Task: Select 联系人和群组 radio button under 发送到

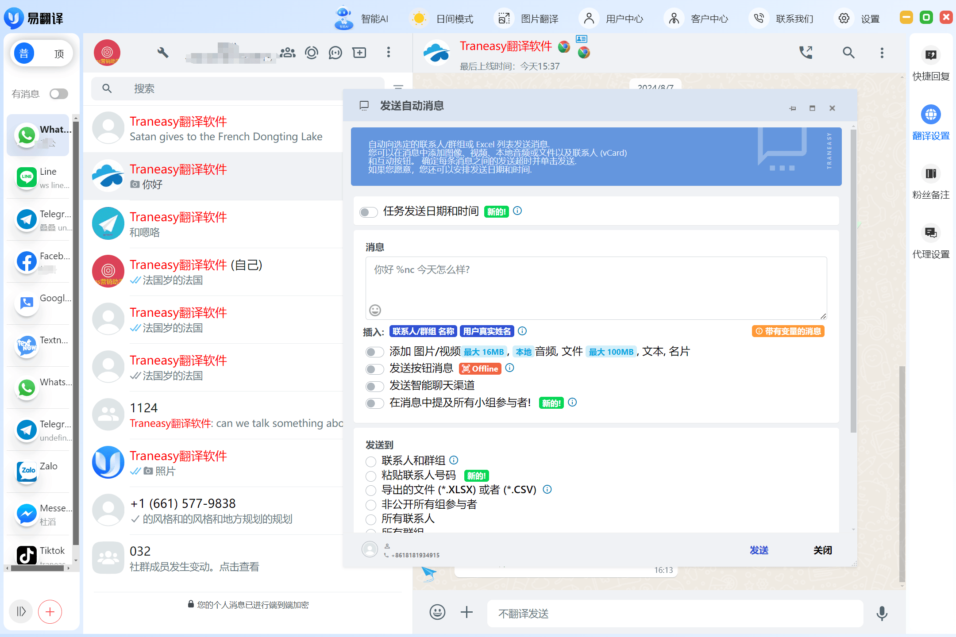Action: (x=370, y=460)
